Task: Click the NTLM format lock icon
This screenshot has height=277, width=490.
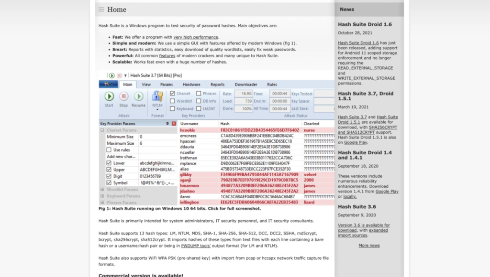Action: click(x=156, y=96)
